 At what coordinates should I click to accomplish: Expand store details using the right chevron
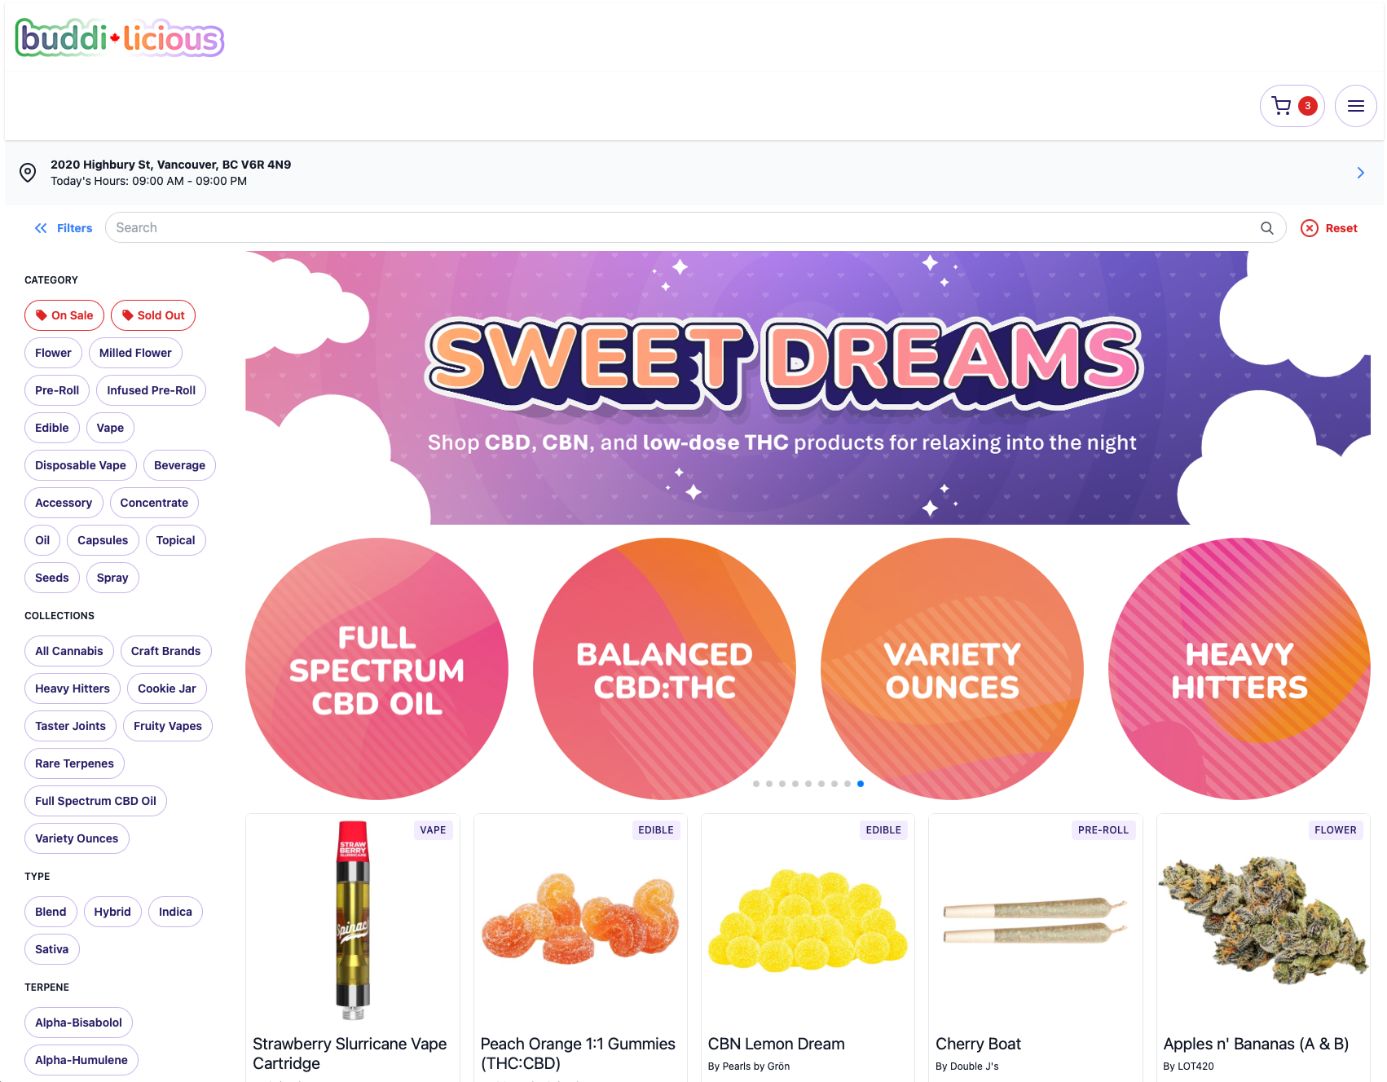tap(1360, 173)
